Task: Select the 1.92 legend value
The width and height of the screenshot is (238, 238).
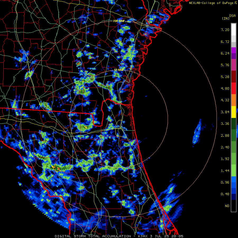Action: point(225,159)
